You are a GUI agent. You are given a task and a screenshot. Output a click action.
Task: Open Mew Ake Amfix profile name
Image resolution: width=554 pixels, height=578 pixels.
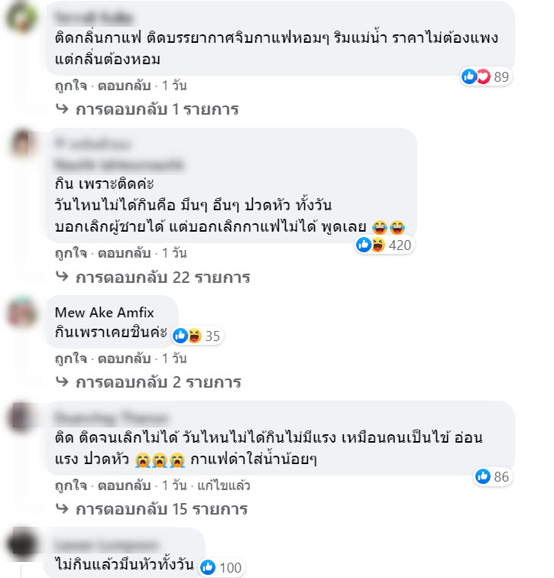click(x=104, y=312)
